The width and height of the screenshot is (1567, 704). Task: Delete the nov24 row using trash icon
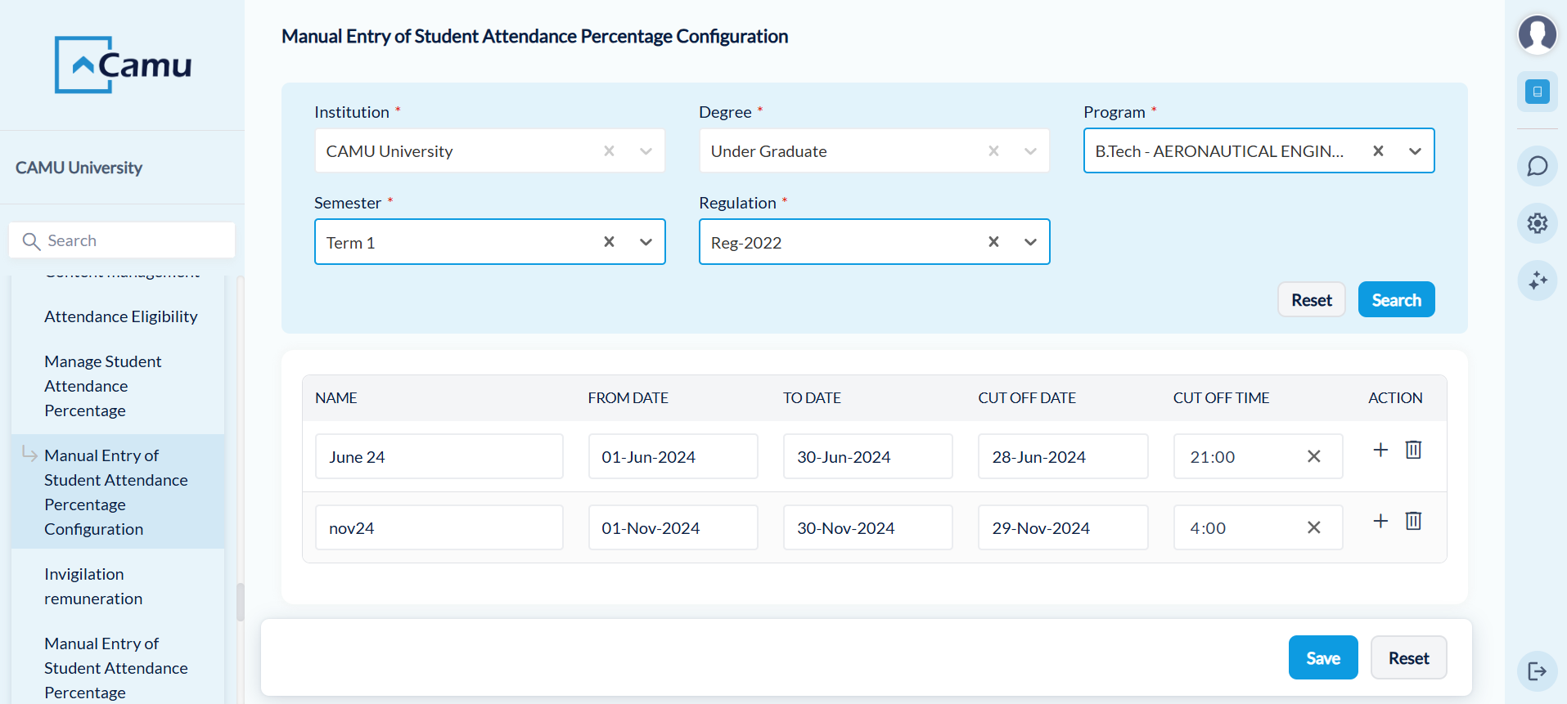point(1413,521)
